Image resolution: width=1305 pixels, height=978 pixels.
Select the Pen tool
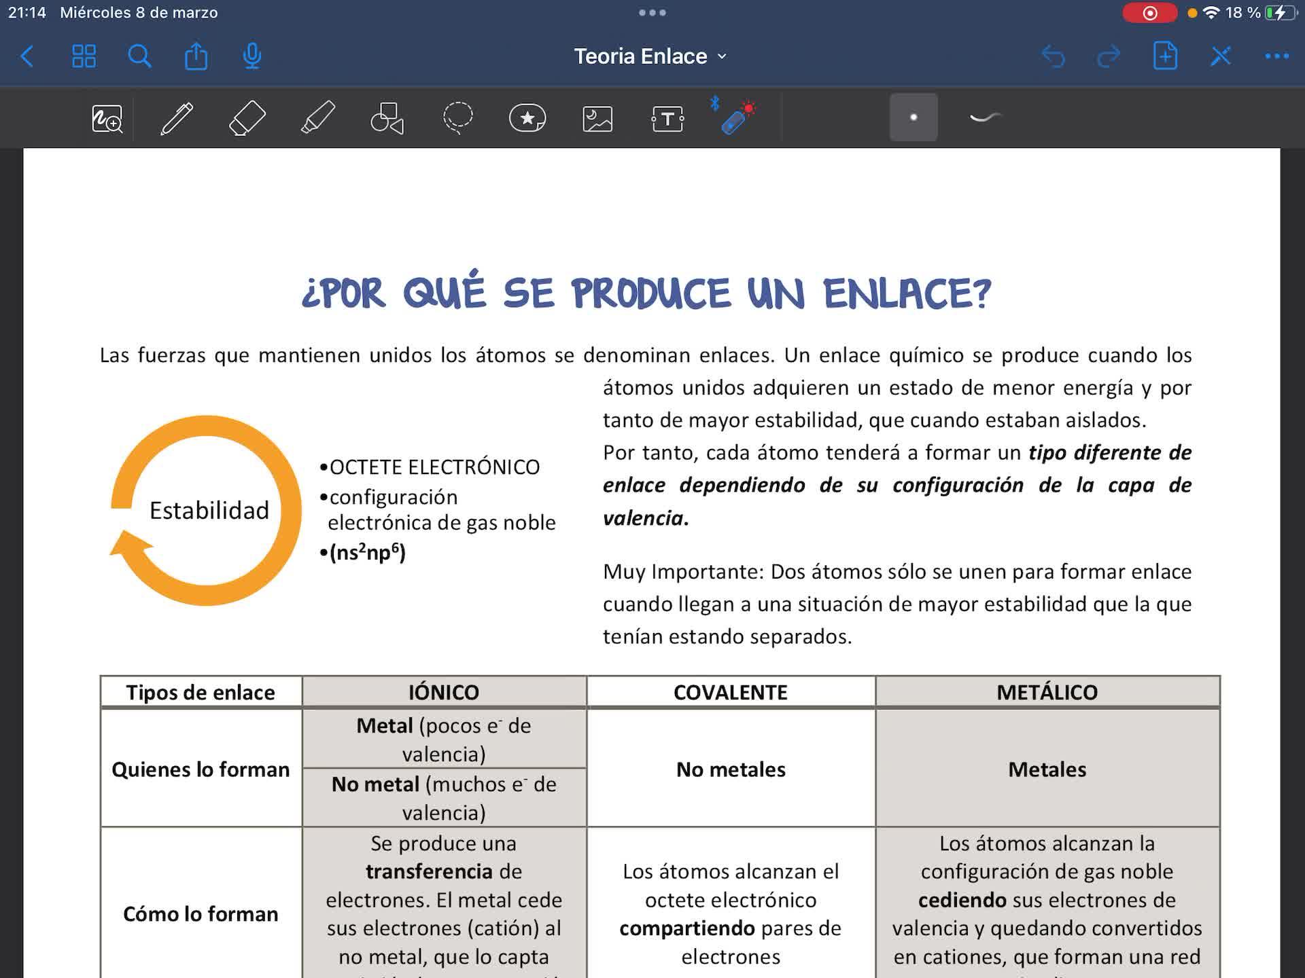click(x=177, y=118)
